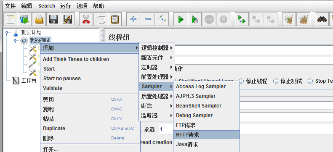This screenshot has width=333, height=152.
Task: Choose 打开... in the context menu
Action: (x=90, y=149)
